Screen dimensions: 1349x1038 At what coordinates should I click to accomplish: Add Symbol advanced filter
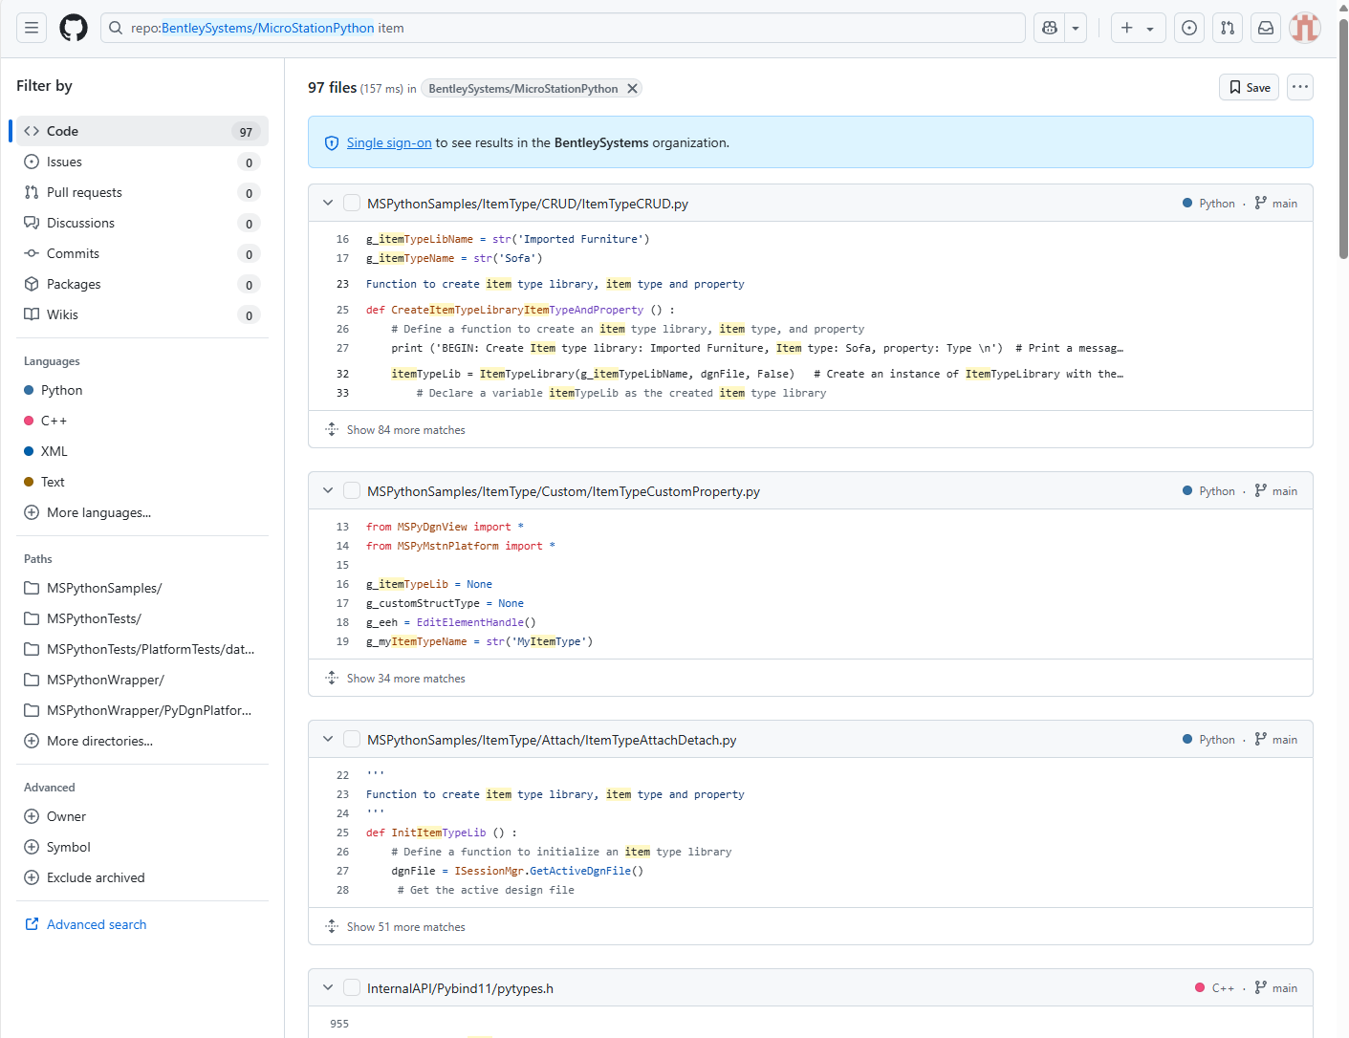point(142,847)
